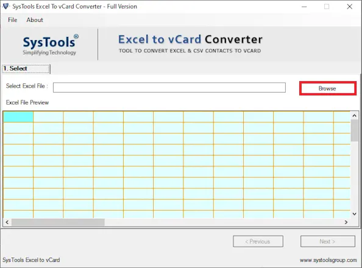Screen dimensions: 362x268
Task: Click the horizontal scrollbar right arrow
Action: (346, 222)
